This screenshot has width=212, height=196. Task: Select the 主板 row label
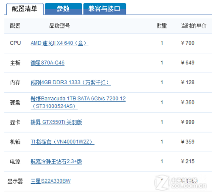point(15,63)
